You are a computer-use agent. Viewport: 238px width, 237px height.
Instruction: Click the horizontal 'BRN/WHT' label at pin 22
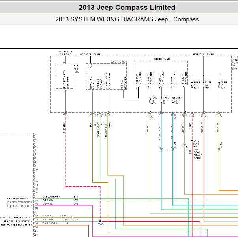[x=48, y=216]
